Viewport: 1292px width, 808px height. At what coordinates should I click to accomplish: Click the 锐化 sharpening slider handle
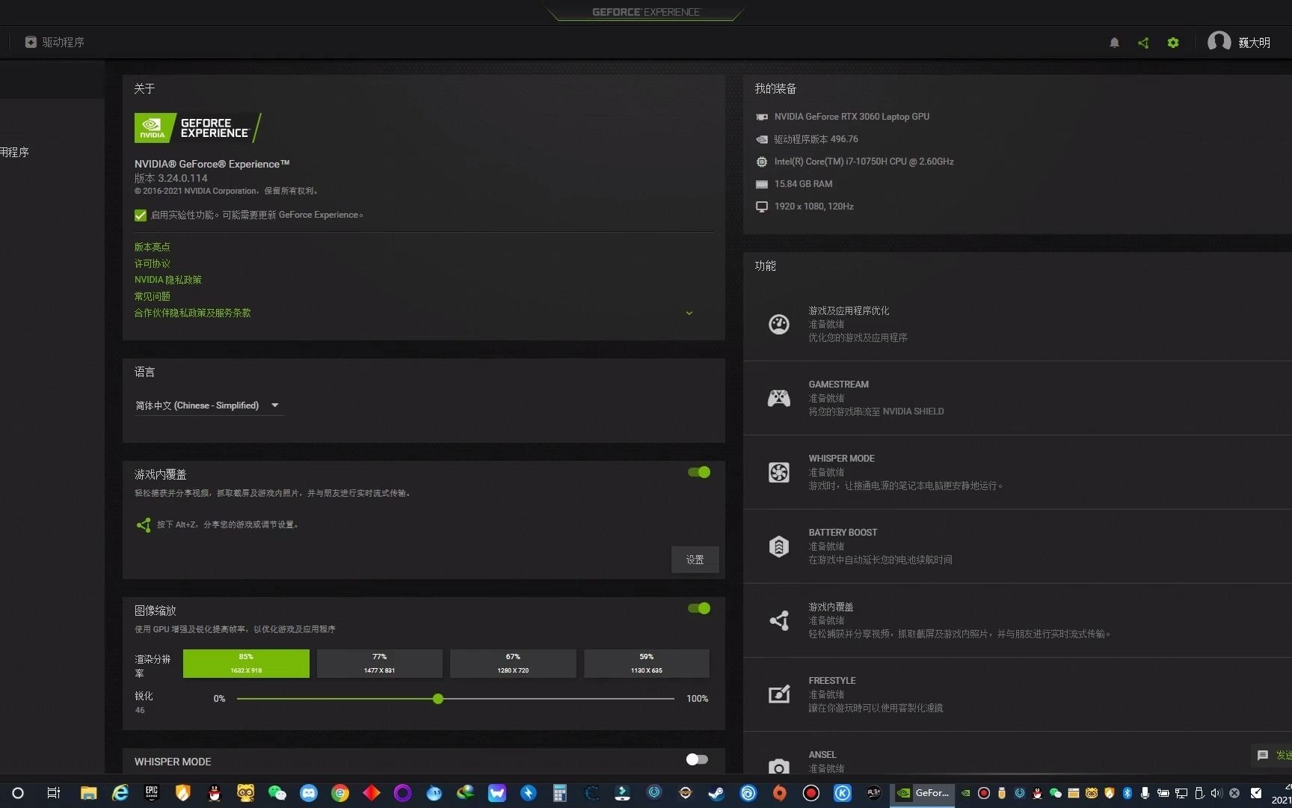[438, 699]
